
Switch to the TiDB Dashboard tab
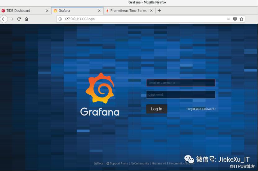(x=25, y=11)
